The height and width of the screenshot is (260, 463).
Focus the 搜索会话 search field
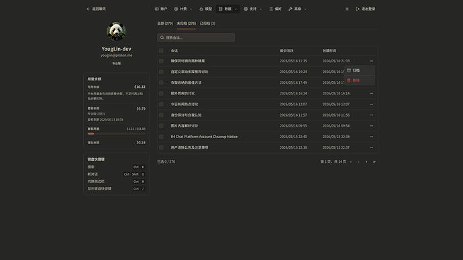pyautogui.click(x=196, y=38)
